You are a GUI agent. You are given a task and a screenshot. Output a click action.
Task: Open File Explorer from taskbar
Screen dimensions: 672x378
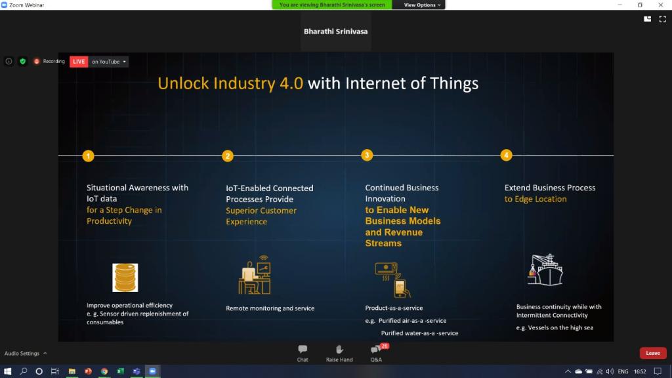[x=72, y=371]
